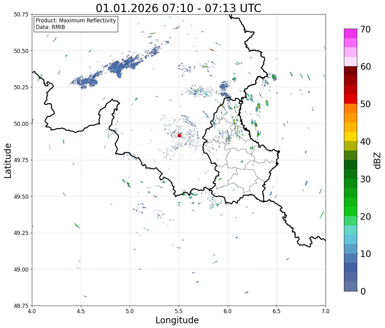Click the latitude tick label 49.25
Image resolution: width=385 pixels, height=328 pixels.
(x=21, y=233)
